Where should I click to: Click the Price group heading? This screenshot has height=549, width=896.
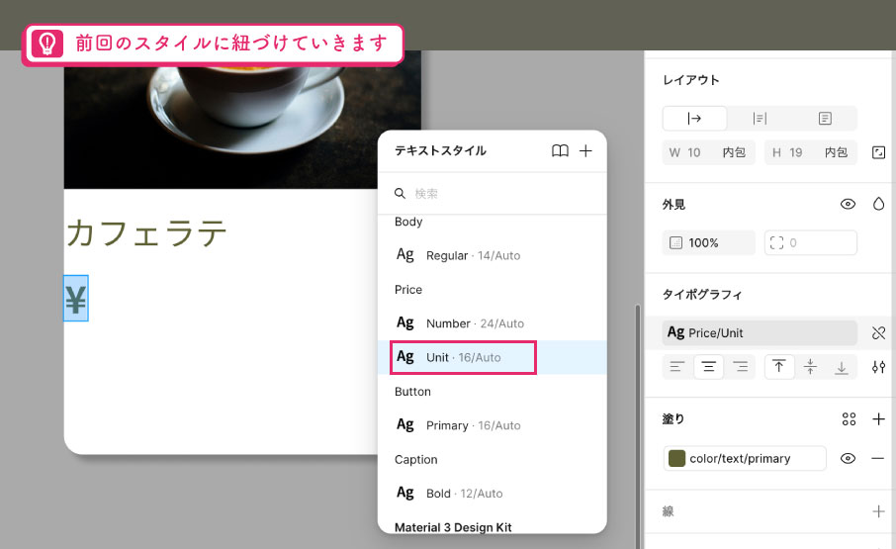point(408,290)
